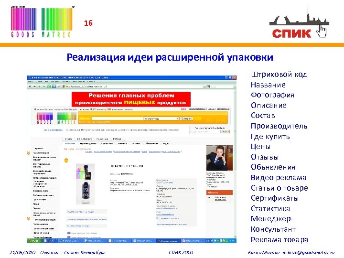344x258 pixels.
Task: Click the slide text 'Фотография'
Action: (272, 95)
